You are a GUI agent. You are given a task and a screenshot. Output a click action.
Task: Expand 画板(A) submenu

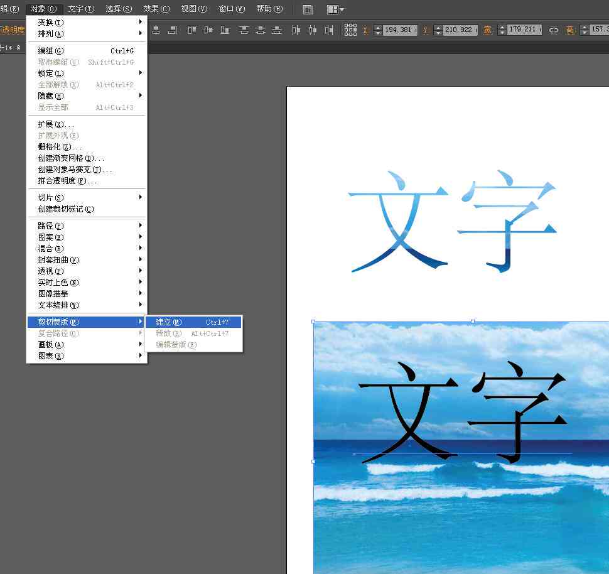(87, 345)
